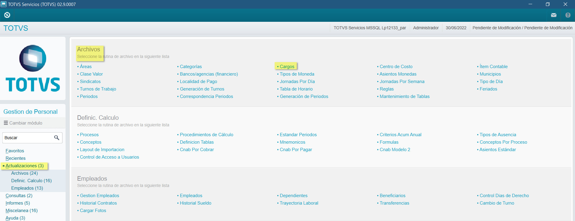Screen dimensions: 575x221
Task: Open the Cargar Fotos link
Action: pos(93,211)
